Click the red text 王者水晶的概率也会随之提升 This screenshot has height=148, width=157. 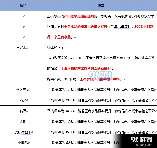[x=86, y=27]
